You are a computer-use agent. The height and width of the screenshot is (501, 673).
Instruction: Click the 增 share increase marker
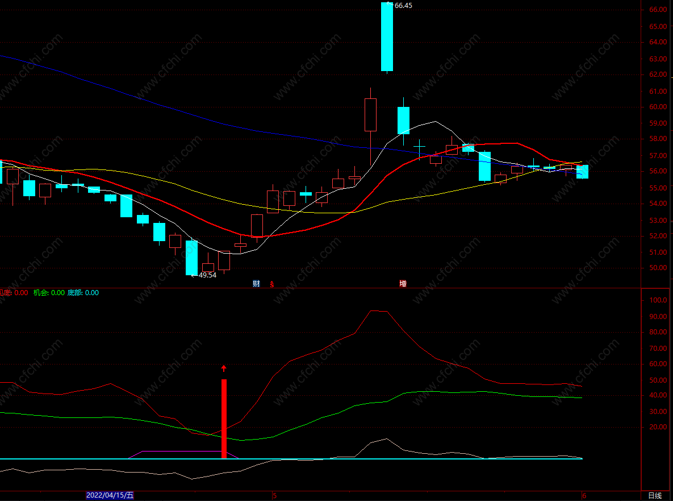(403, 284)
